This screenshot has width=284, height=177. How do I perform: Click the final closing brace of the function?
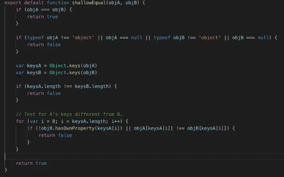click(x=6, y=170)
